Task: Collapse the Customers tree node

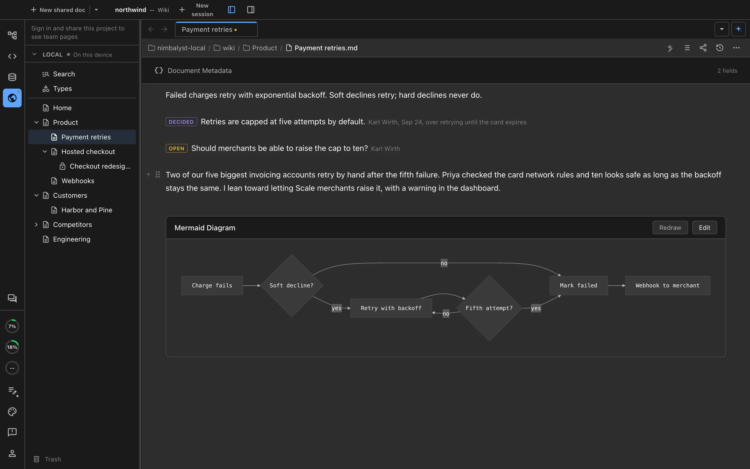Action: point(36,195)
